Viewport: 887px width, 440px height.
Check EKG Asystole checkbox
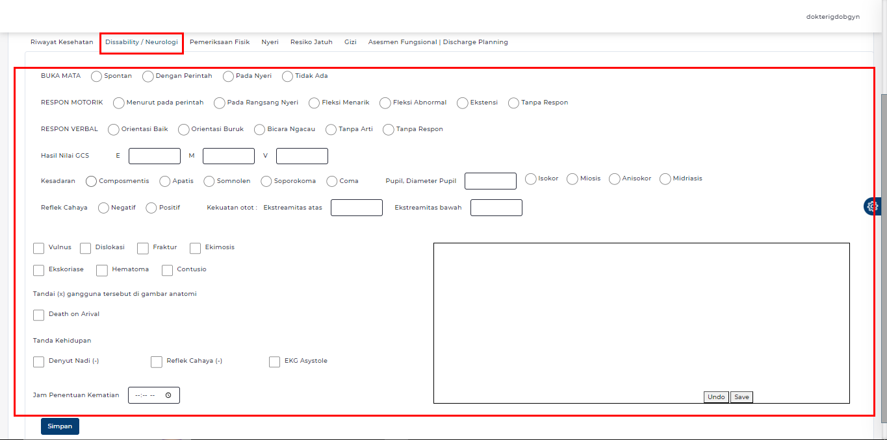(x=275, y=361)
